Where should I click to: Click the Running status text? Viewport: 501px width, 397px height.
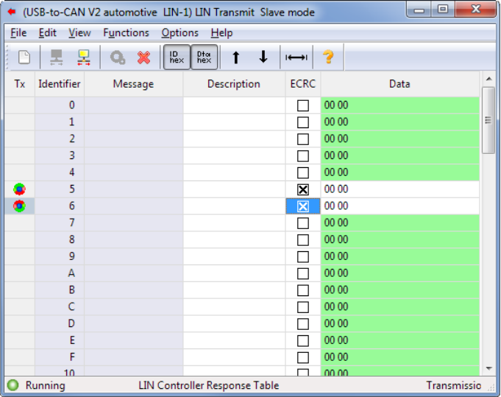click(46, 385)
